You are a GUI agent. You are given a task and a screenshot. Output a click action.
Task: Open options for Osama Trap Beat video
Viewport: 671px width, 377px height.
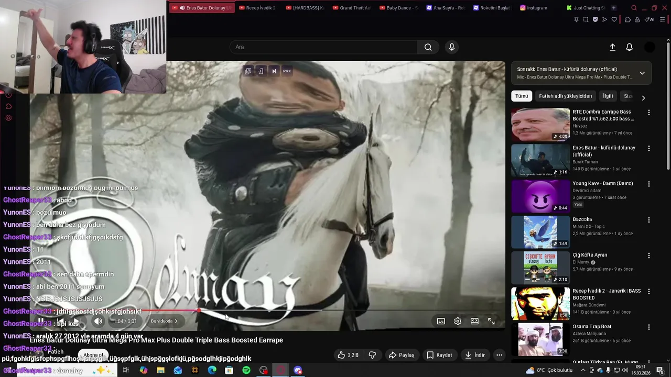tap(649, 327)
